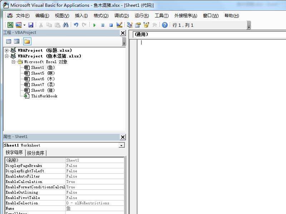286x214 pixels.
Task: Open the Sheet1 Worksheet object dropdown
Action: coord(122,145)
